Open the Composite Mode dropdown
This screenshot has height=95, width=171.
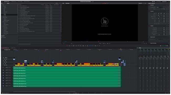pyautogui.click(x=159, y=7)
